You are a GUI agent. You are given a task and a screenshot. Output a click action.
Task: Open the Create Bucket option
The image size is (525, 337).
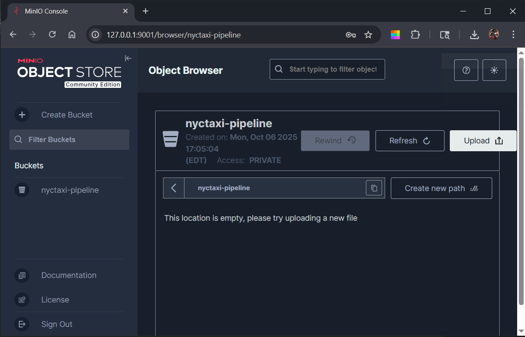(67, 115)
